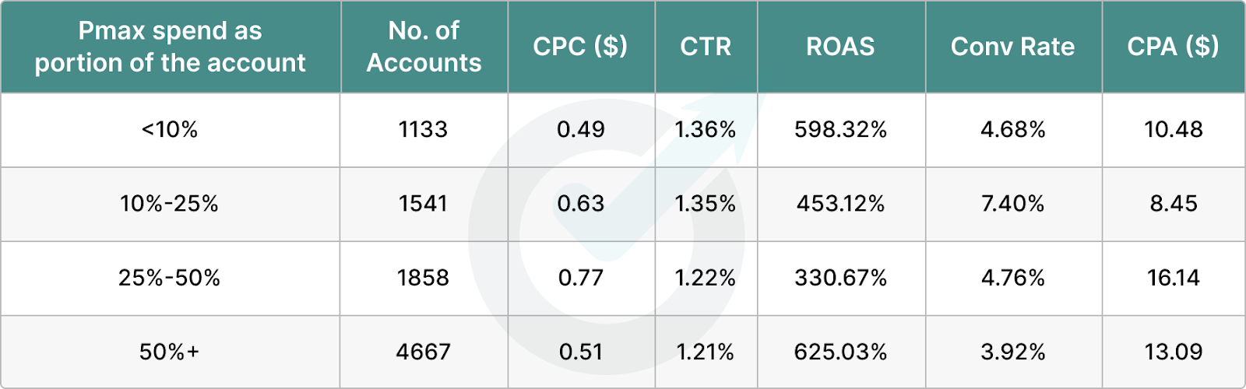Select the '<10%' row label cell

point(170,129)
